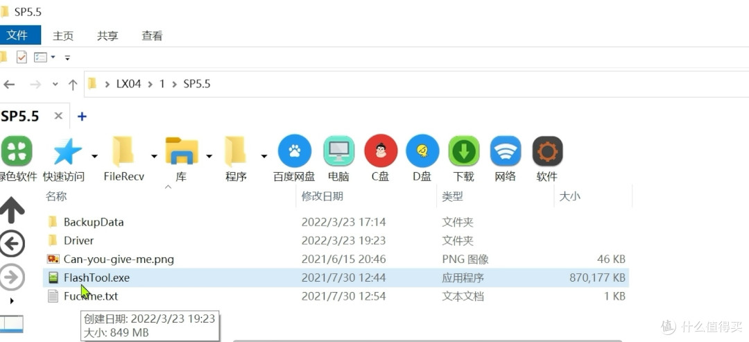Image resolution: width=749 pixels, height=342 pixels.
Task: Open the customize quick access toolbar arrow
Action: click(67, 58)
